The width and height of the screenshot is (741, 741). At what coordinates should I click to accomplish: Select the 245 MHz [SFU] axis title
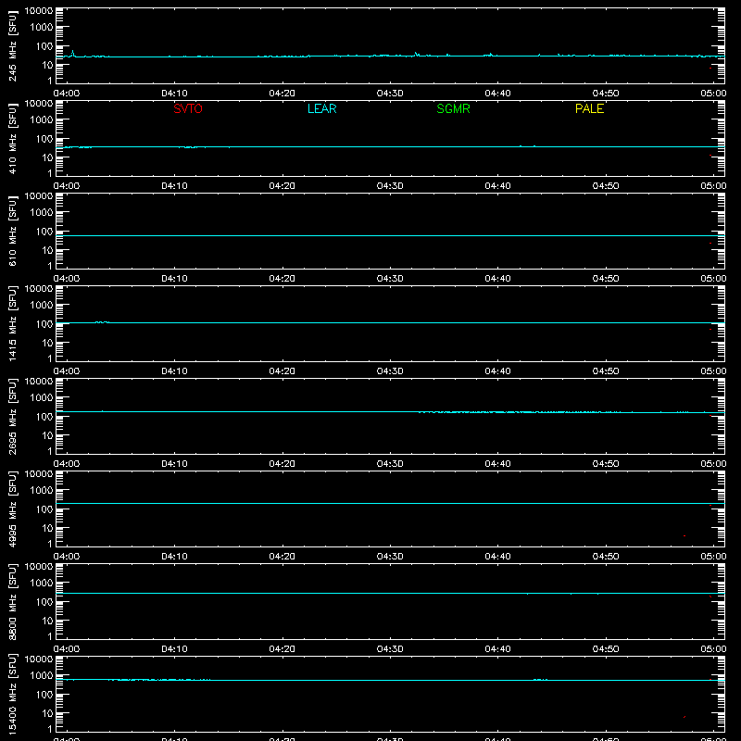[12, 46]
